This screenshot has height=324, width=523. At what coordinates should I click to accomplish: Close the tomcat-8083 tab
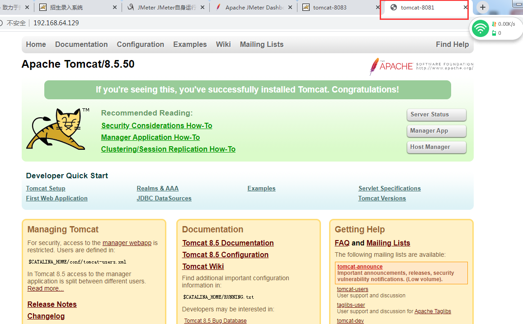pos(377,7)
